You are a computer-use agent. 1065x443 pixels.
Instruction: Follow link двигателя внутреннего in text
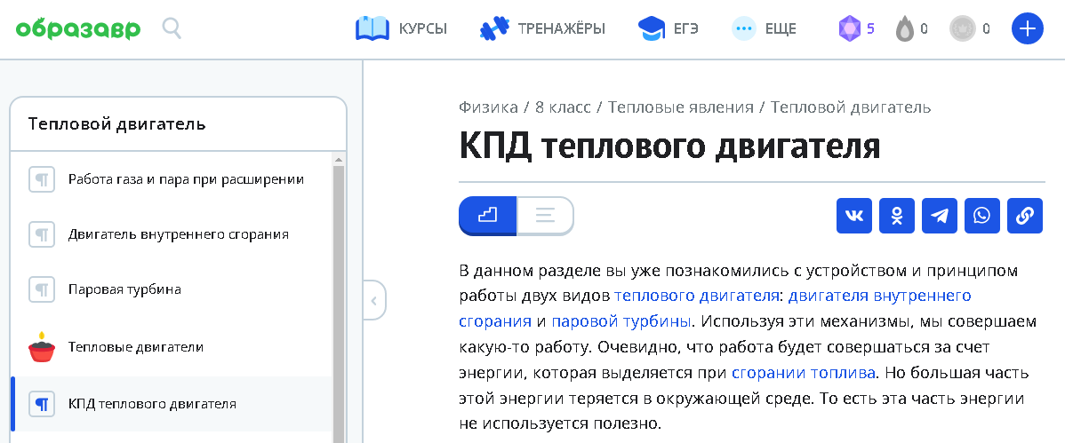tap(879, 296)
